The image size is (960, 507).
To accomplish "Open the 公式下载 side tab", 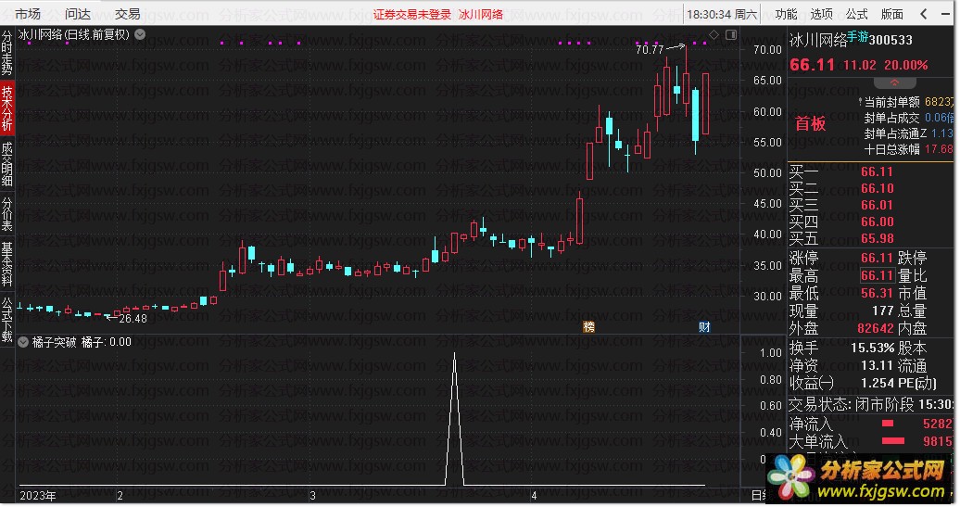I will (6, 319).
